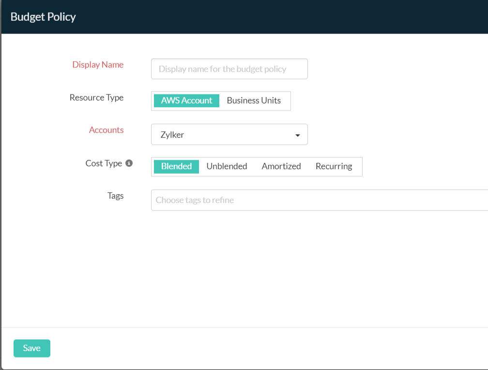Click the Display Name text field
The height and width of the screenshot is (370, 488).
pyautogui.click(x=229, y=69)
